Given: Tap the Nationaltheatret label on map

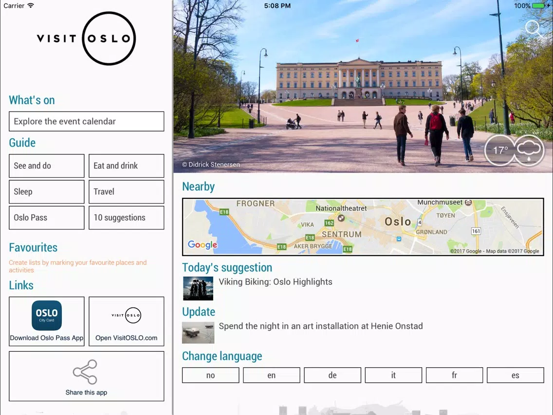Looking at the screenshot, I should pyautogui.click(x=341, y=208).
